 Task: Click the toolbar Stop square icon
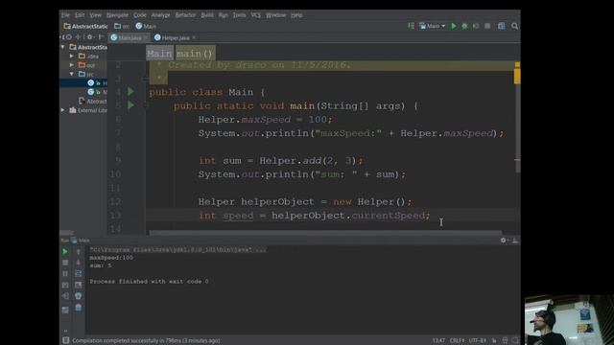[487, 26]
